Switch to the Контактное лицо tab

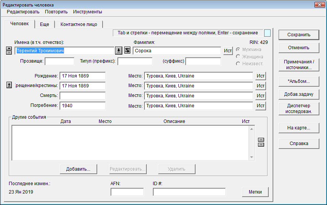point(79,24)
